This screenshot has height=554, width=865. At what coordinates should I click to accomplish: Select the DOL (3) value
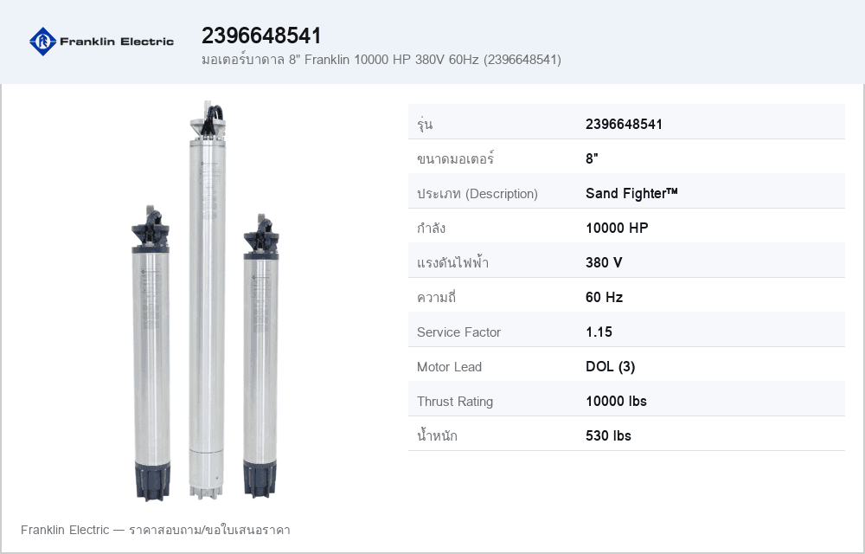tap(610, 366)
